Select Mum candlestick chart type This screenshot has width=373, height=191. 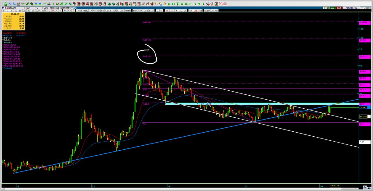(140, 10)
